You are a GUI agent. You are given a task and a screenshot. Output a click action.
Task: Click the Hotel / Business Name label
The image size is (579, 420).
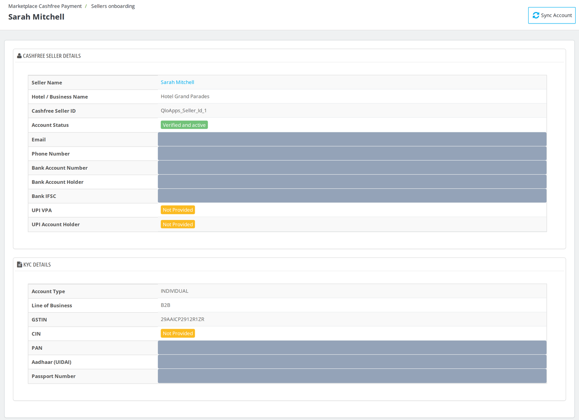tap(60, 97)
